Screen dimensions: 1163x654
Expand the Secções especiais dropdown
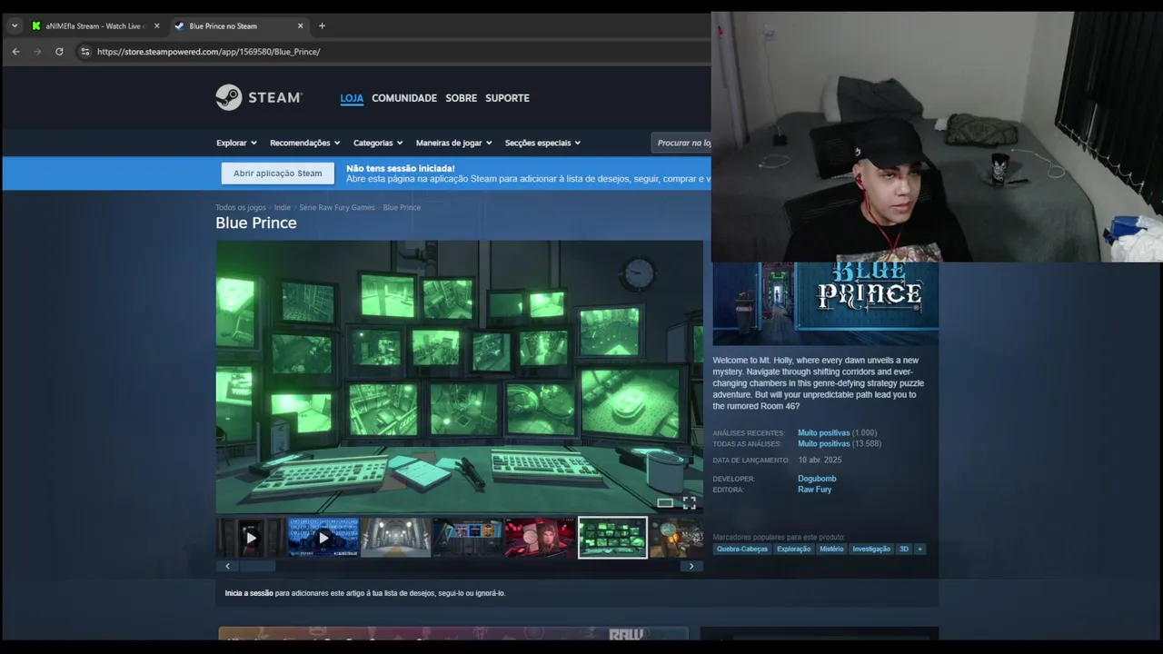(x=542, y=143)
